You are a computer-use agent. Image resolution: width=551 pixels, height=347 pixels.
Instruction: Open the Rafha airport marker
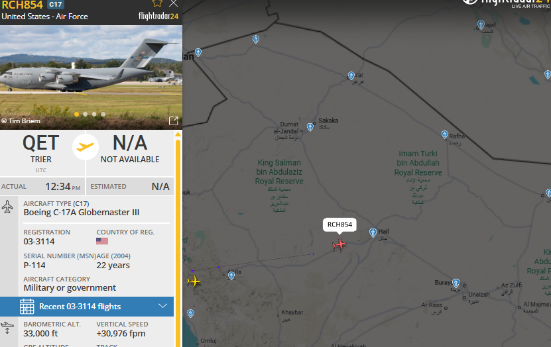pyautogui.click(x=444, y=134)
